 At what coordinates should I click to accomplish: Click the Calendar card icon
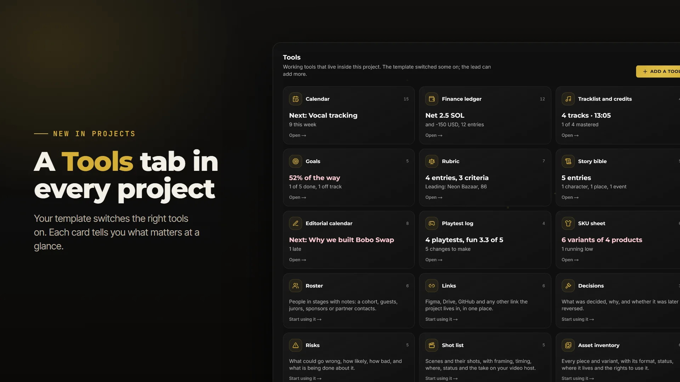pyautogui.click(x=295, y=99)
